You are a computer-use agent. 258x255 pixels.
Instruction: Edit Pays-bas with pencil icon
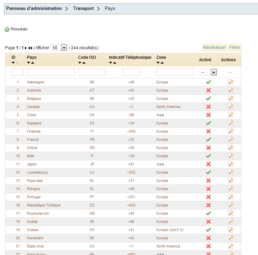(231, 180)
